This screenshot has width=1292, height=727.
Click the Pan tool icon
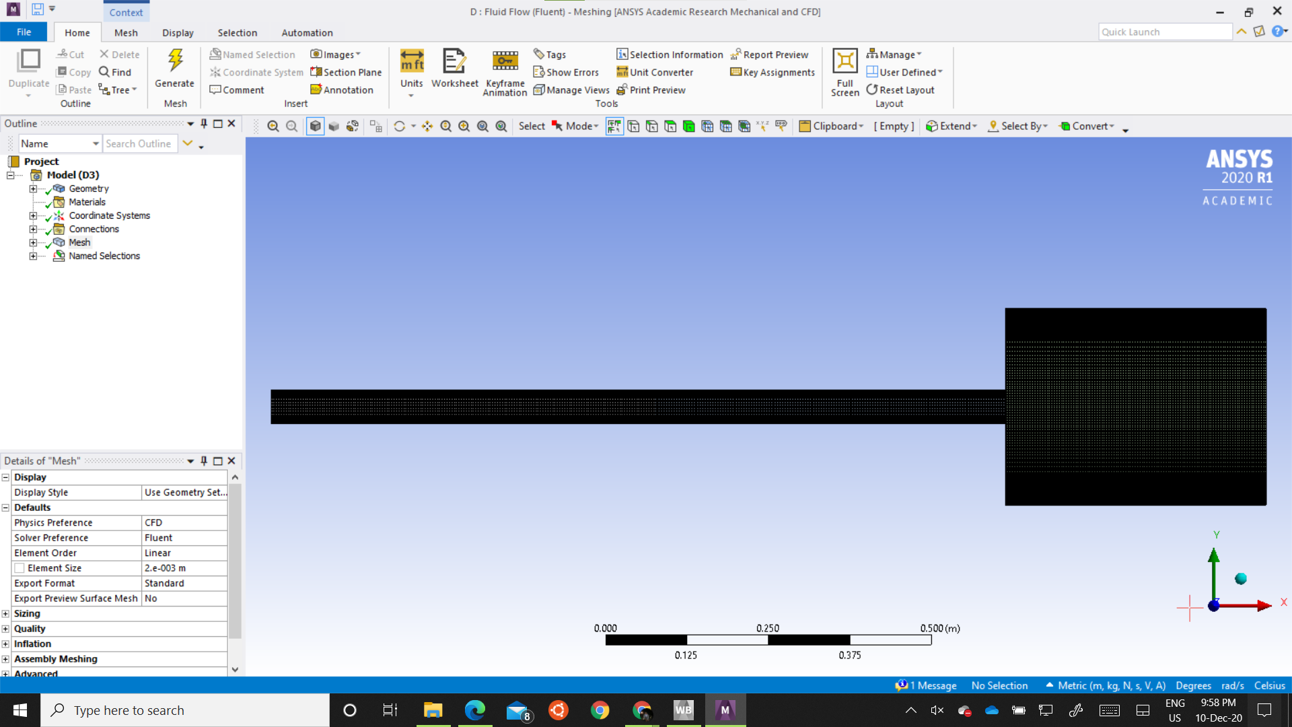click(x=427, y=126)
